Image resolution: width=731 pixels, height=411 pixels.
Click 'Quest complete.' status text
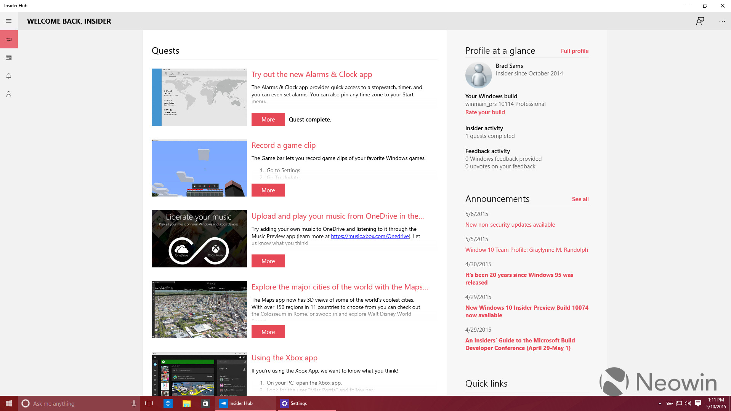[x=310, y=120]
